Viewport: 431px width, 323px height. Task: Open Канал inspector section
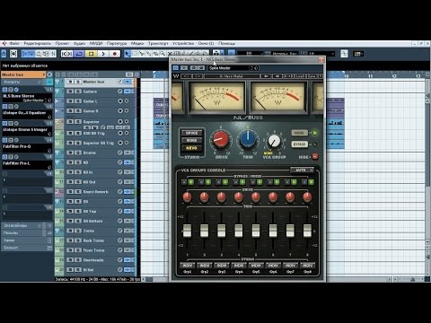pos(23,240)
